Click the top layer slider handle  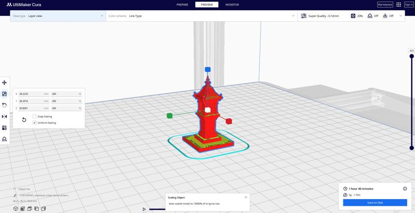[x=411, y=56]
